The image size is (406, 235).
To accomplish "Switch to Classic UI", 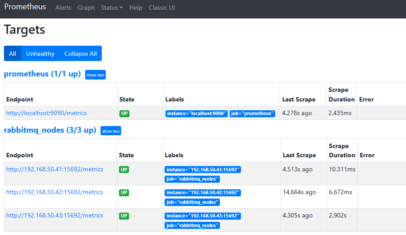I will pyautogui.click(x=162, y=8).
